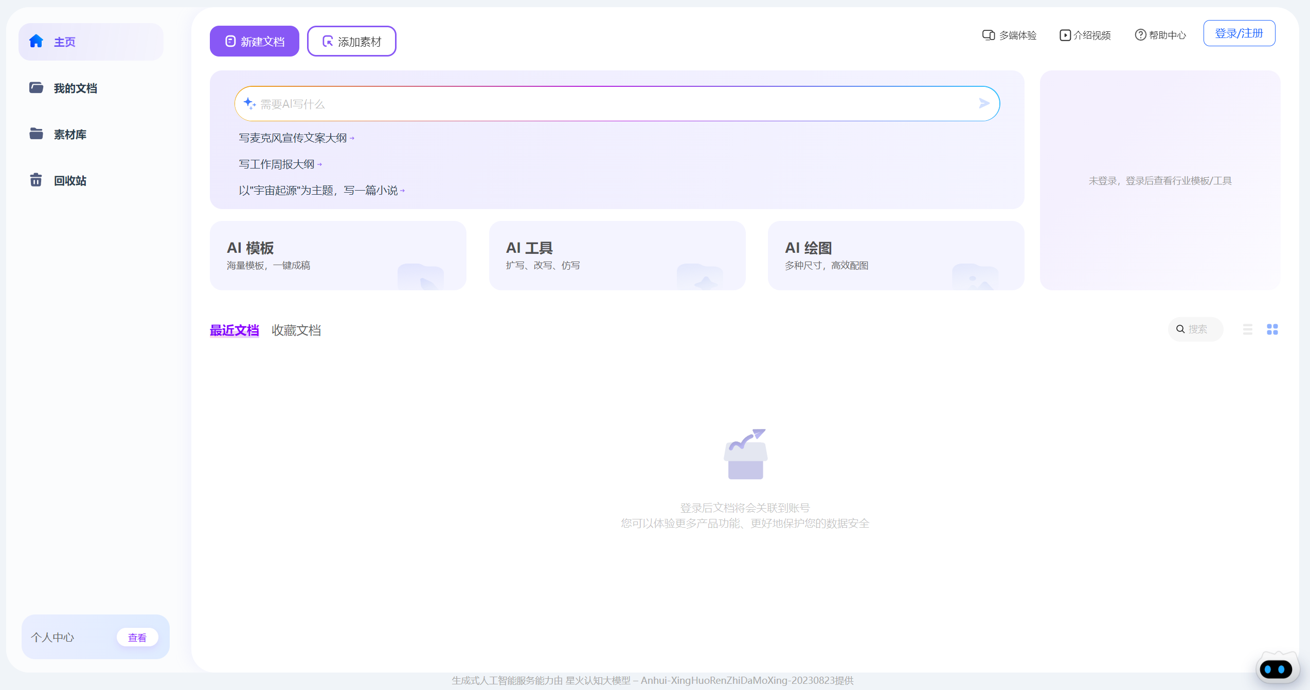Open 我的文档 via the folder icon
This screenshot has width=1310, height=690.
[37, 87]
